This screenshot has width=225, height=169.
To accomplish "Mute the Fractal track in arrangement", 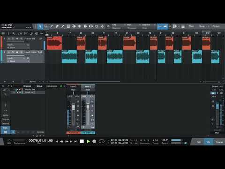I will pos(9,38).
